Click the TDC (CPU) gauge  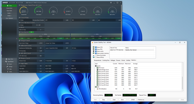[98, 11]
